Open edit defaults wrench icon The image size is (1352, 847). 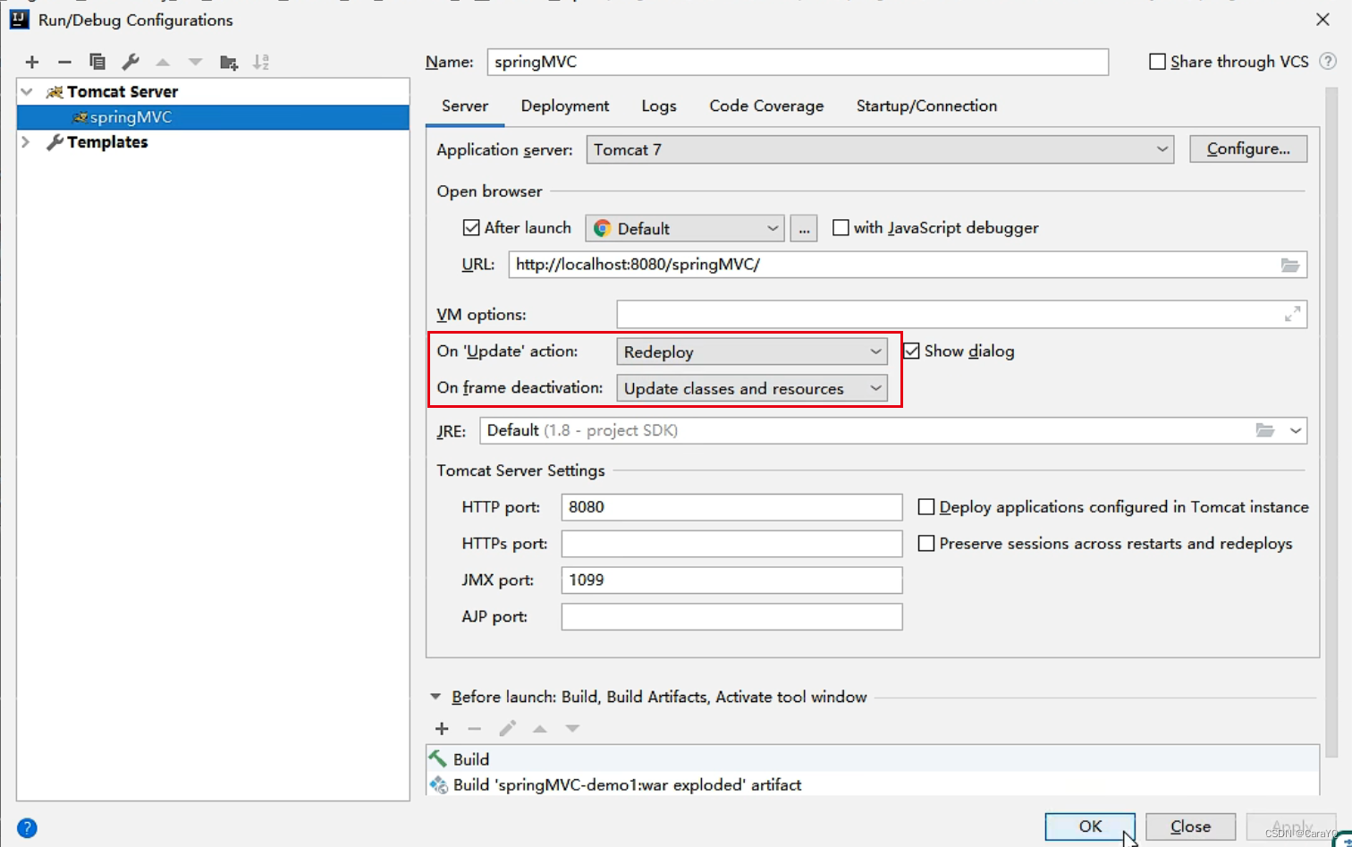click(131, 62)
